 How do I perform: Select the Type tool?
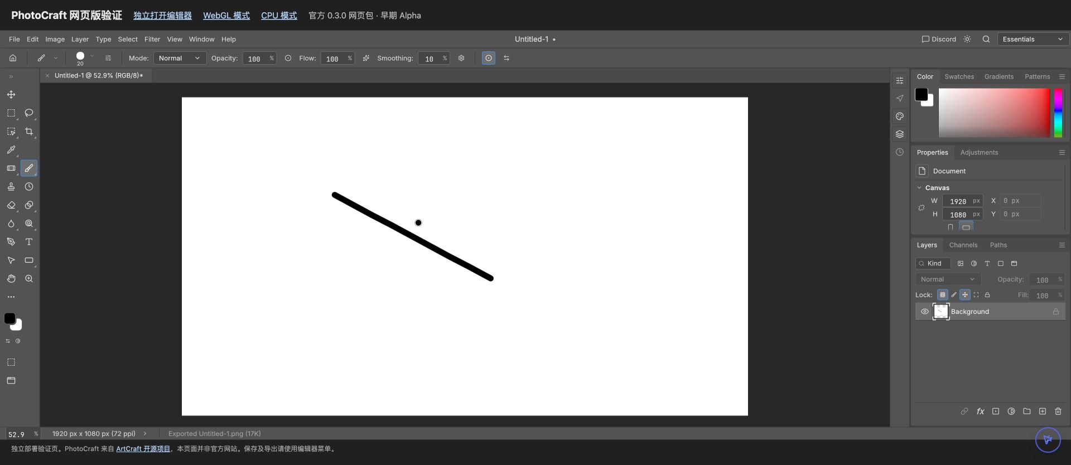tap(29, 242)
